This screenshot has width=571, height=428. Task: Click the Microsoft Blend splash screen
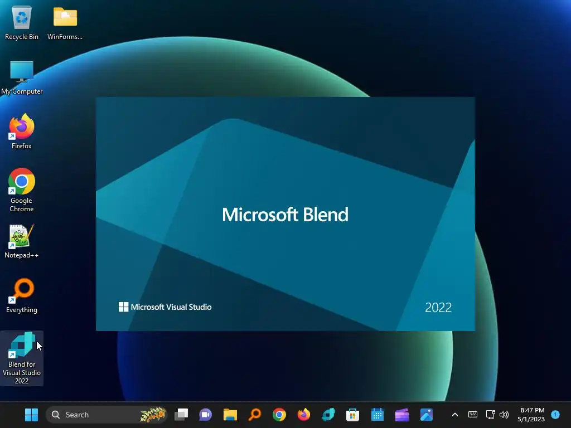point(285,214)
